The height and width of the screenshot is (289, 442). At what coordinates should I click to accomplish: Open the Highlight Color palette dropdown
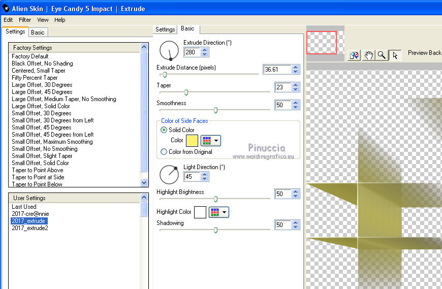219,212
